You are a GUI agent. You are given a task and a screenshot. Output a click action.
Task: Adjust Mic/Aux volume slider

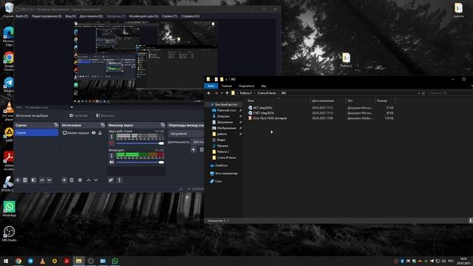(x=140, y=163)
